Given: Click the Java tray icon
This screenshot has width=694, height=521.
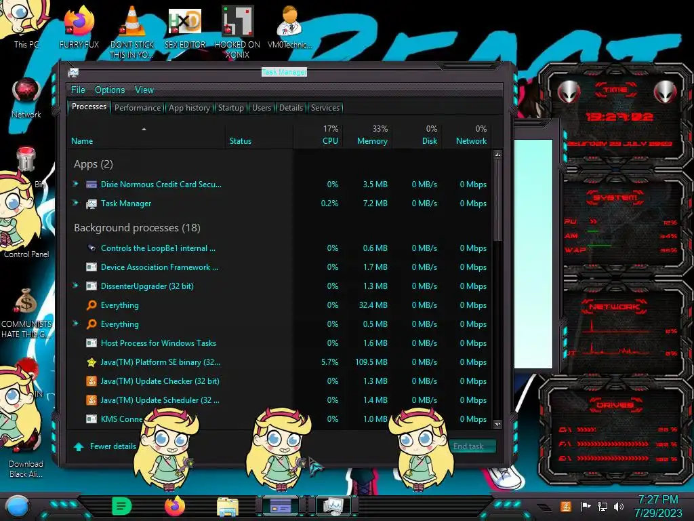Looking at the screenshot, I should (x=566, y=506).
